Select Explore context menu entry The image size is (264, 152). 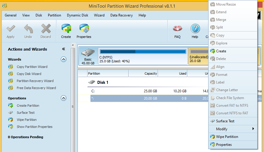233,43
